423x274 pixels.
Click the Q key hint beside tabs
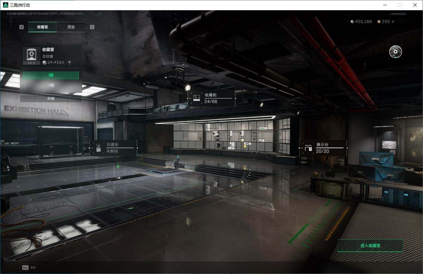point(21,27)
